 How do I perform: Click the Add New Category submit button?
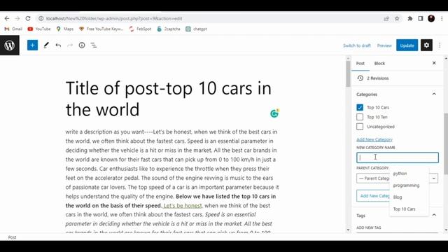373,196
